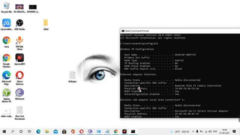Click the Select Command Prompt title bar
This screenshot has height=135, width=240.
[180, 31]
